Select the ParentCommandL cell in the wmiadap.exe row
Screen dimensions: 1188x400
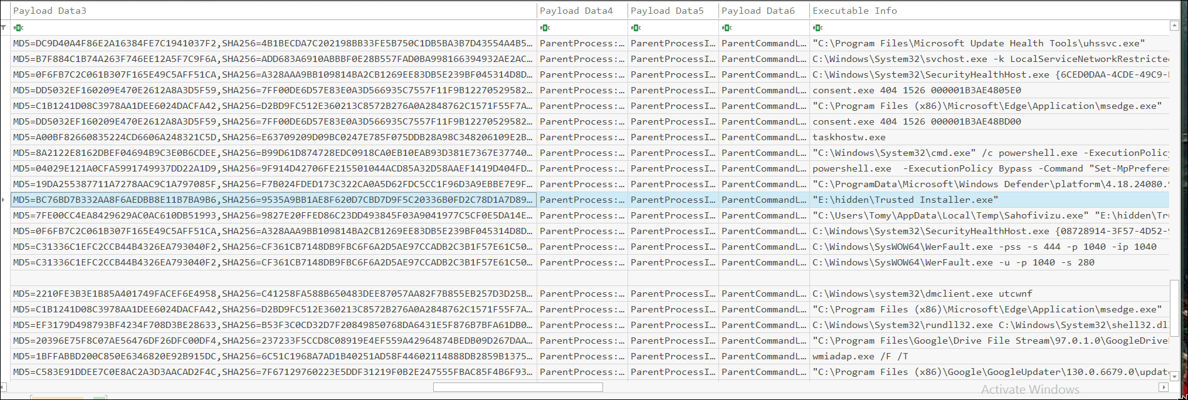(764, 356)
